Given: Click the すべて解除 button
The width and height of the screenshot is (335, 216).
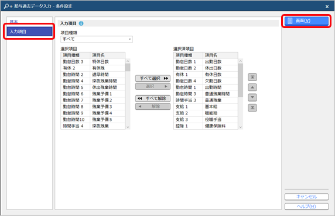Looking at the screenshot, I should (x=153, y=99).
